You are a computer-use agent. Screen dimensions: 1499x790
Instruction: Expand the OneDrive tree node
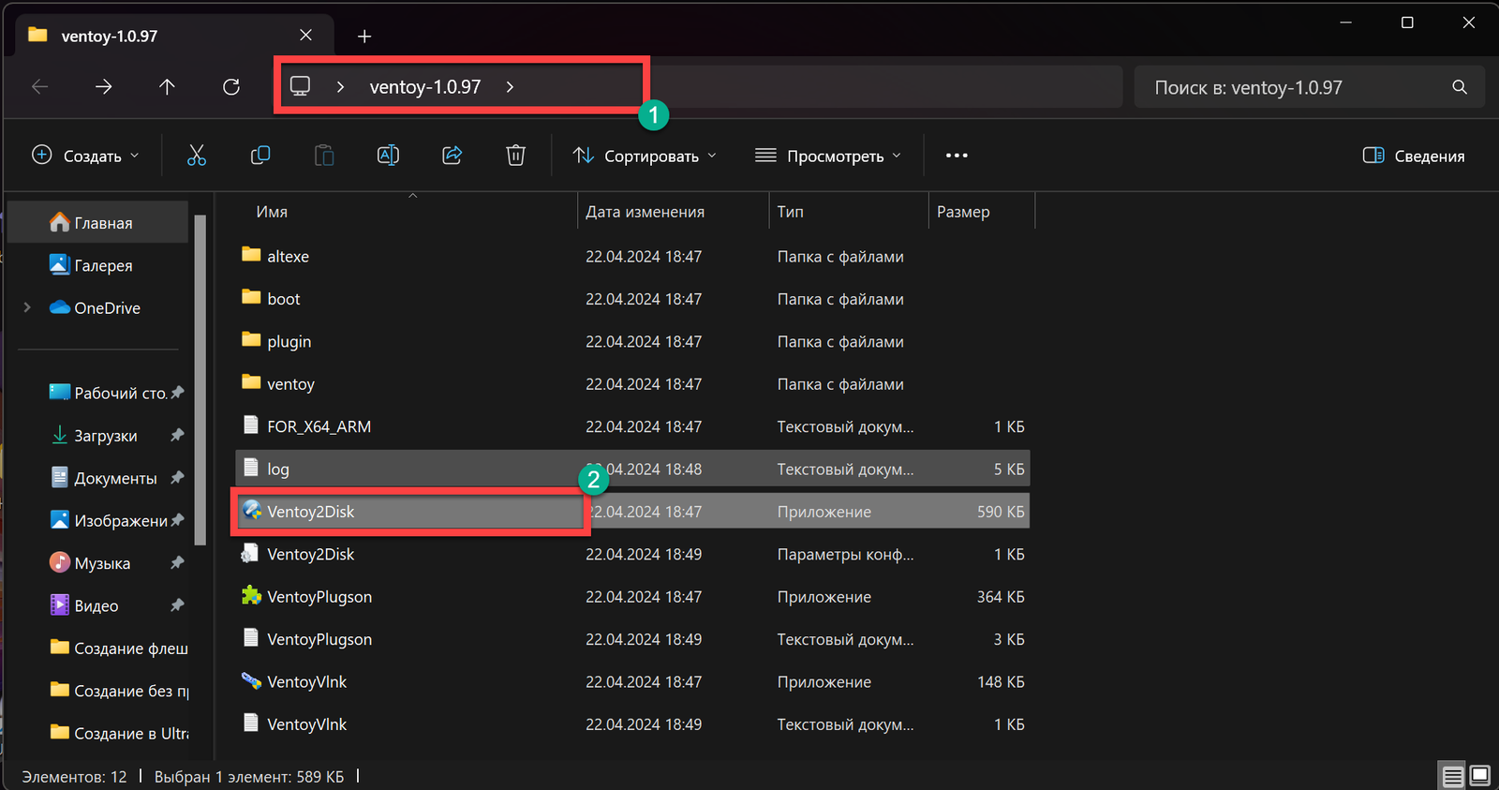(x=27, y=307)
